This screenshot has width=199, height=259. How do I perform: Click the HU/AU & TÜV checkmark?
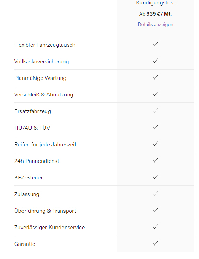click(x=156, y=127)
